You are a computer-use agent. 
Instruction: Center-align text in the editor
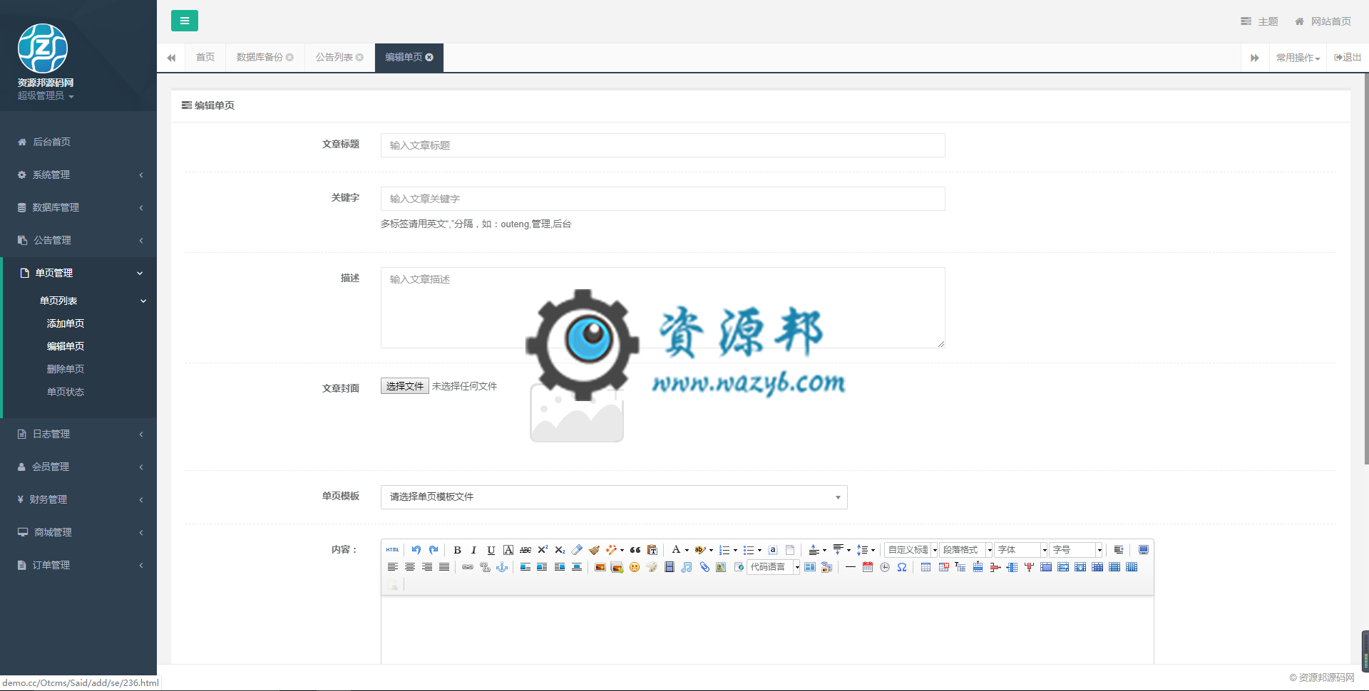click(410, 567)
